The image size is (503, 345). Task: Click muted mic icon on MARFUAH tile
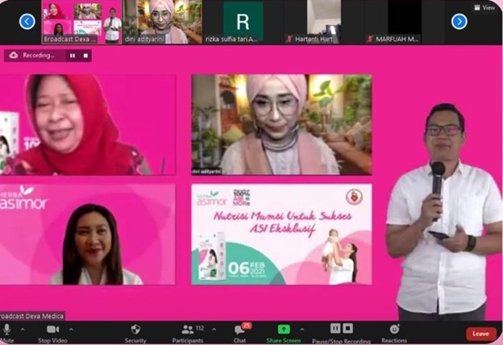pyautogui.click(x=370, y=39)
